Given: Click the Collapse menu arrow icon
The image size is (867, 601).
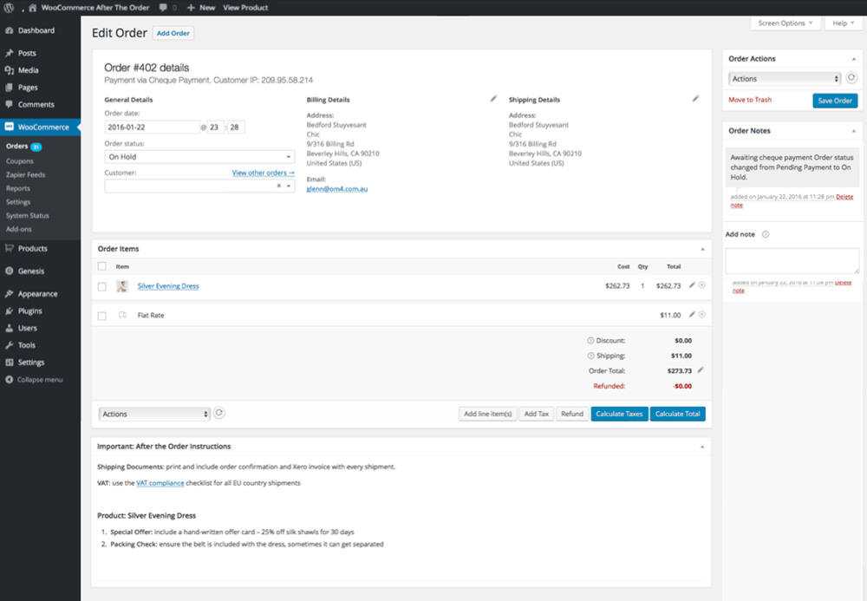Looking at the screenshot, I should point(9,379).
